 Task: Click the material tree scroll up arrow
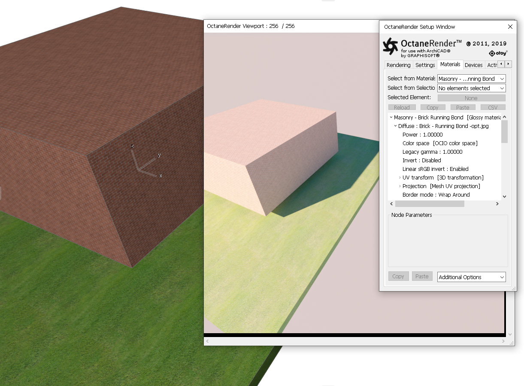coord(504,117)
